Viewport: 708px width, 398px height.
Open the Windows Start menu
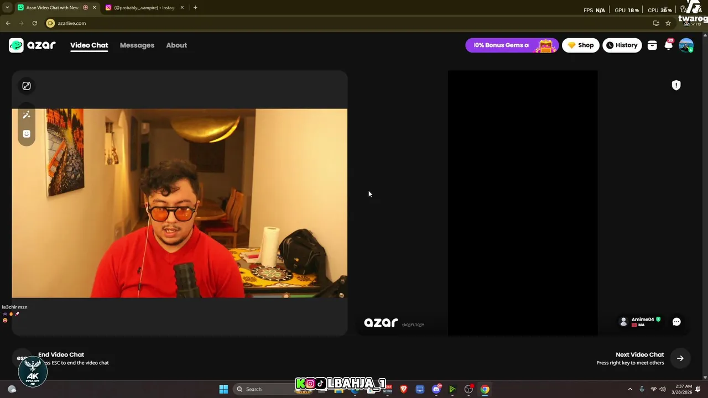223,389
